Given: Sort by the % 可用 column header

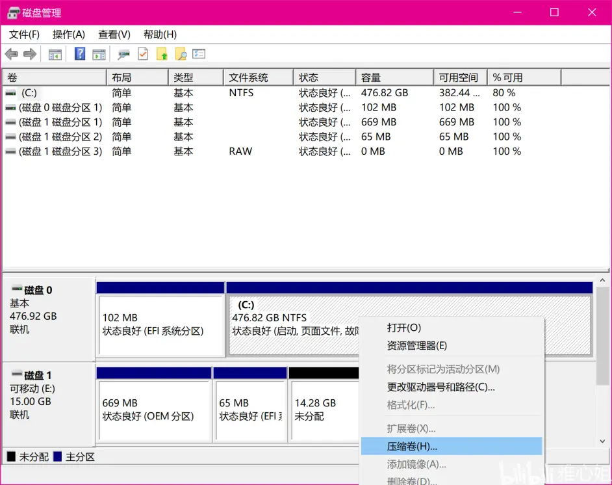Looking at the screenshot, I should [x=524, y=77].
